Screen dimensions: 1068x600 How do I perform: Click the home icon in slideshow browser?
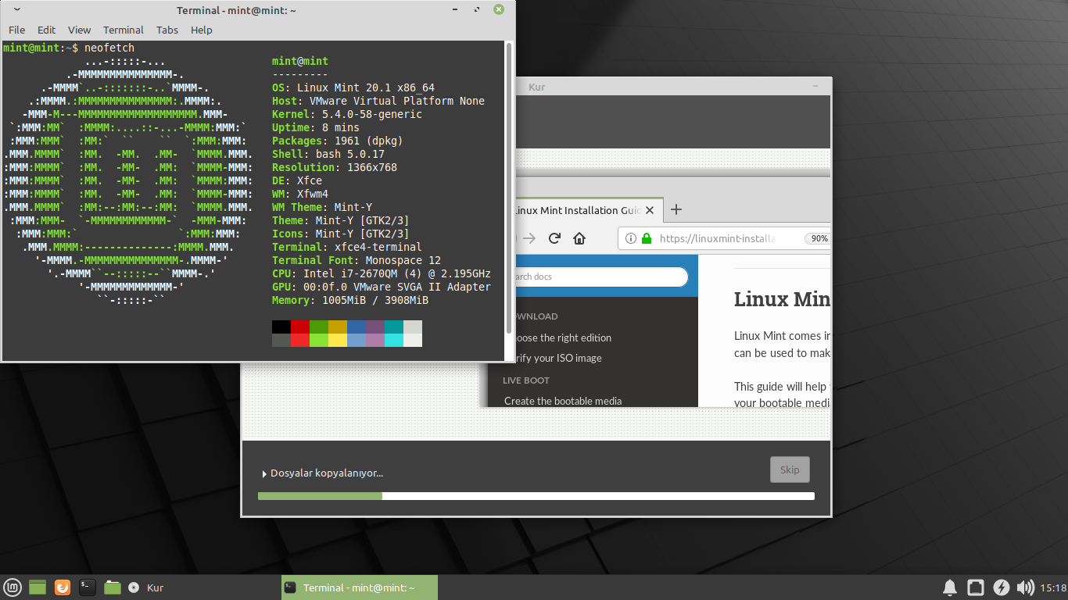point(579,238)
